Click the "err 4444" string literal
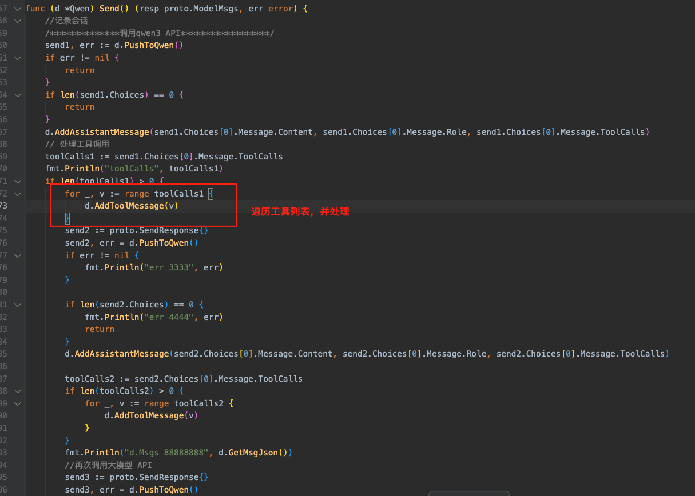The width and height of the screenshot is (695, 496). point(169,317)
